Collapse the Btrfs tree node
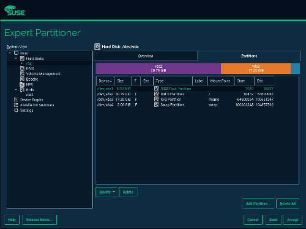The width and height of the screenshot is (306, 229). pyautogui.click(x=16, y=90)
